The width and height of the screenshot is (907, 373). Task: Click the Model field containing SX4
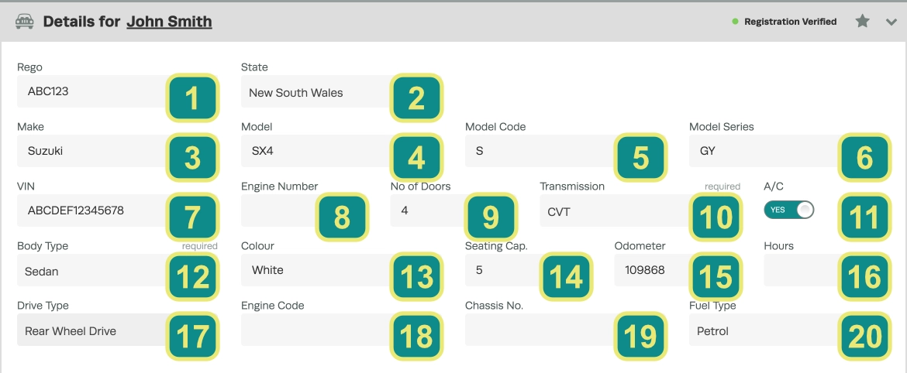pyautogui.click(x=341, y=151)
